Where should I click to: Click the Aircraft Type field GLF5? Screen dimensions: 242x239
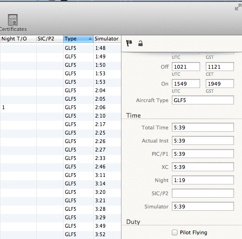(203, 100)
